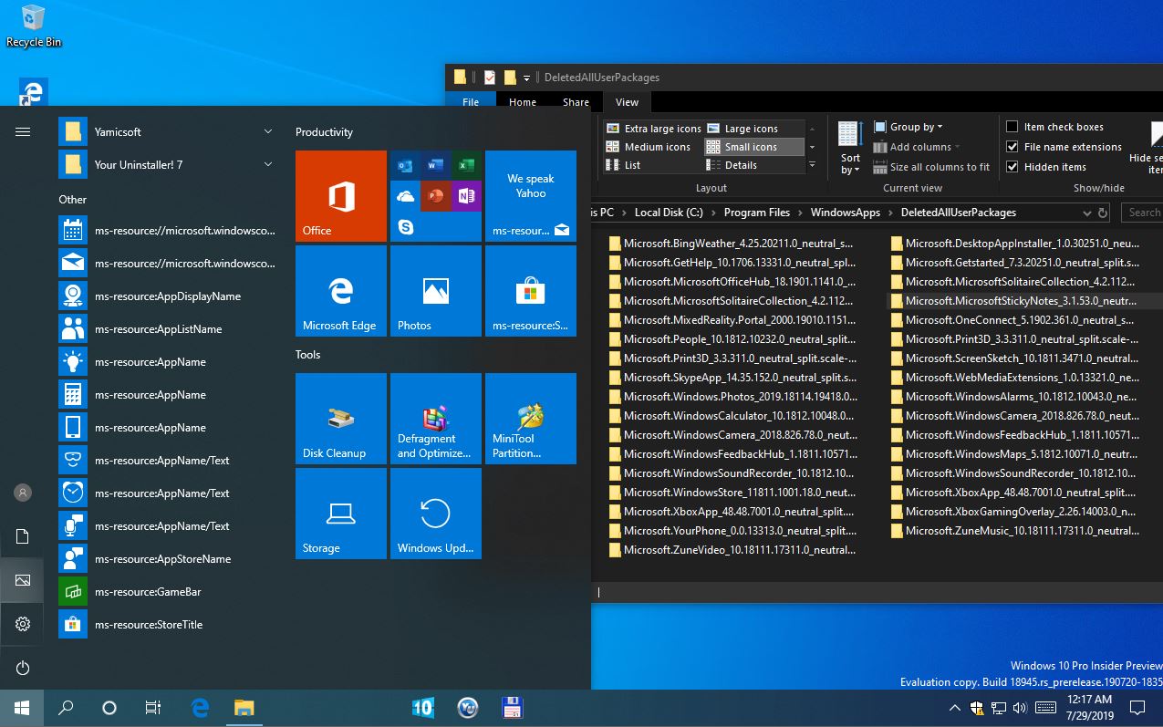This screenshot has width=1163, height=727.
Task: Click the Sort by icon in ribbon
Action: (x=850, y=147)
